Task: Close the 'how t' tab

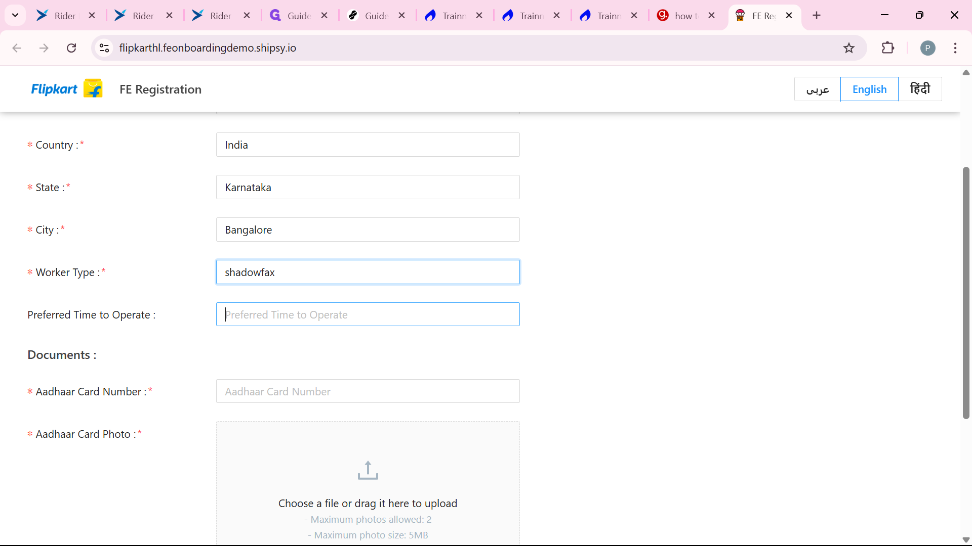Action: point(711,16)
